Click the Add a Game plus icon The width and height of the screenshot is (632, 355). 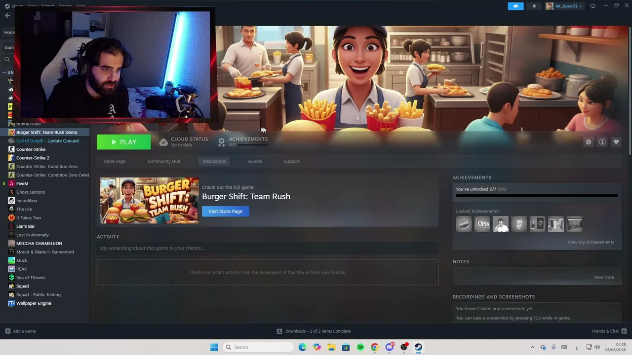click(x=7, y=331)
